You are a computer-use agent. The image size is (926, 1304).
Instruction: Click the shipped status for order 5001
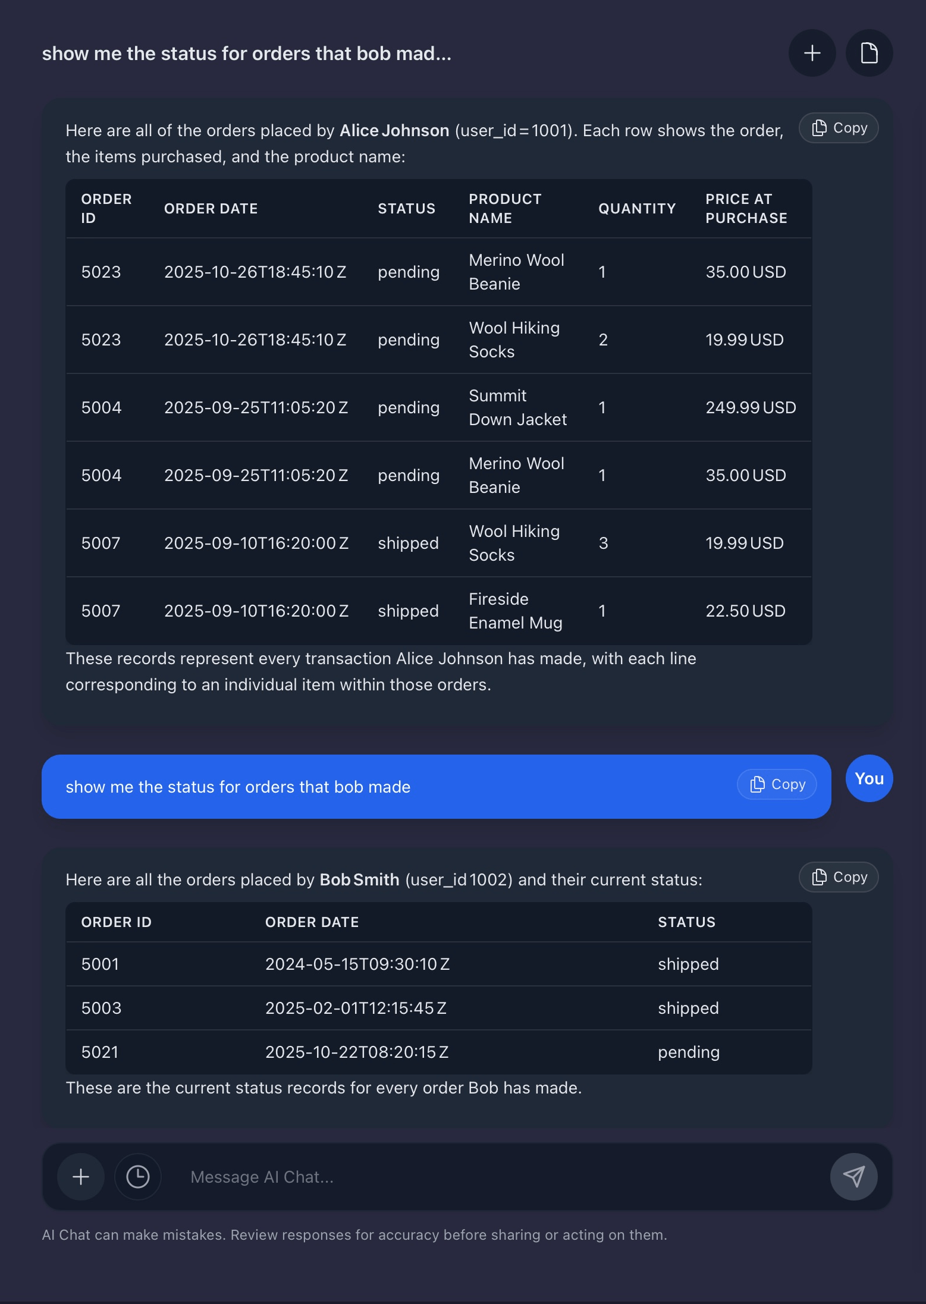688,964
